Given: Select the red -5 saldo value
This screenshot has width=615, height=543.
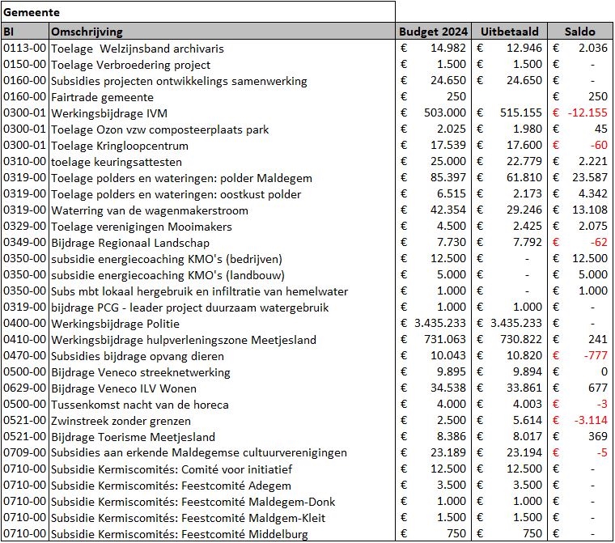Looking at the screenshot, I should click(x=602, y=452).
